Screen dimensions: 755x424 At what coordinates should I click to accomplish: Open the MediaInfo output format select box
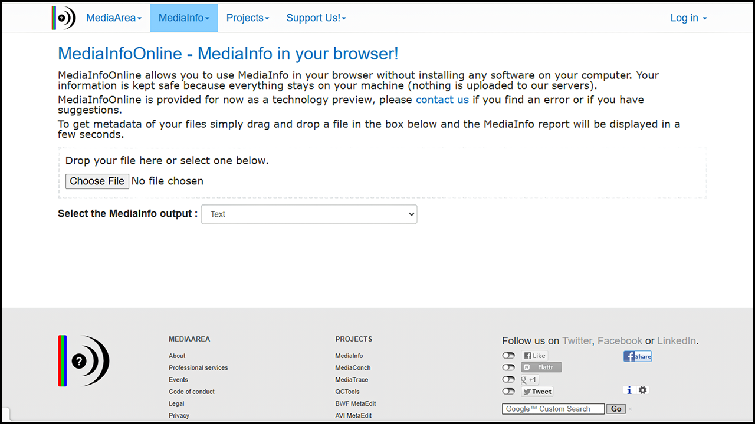[x=309, y=214]
